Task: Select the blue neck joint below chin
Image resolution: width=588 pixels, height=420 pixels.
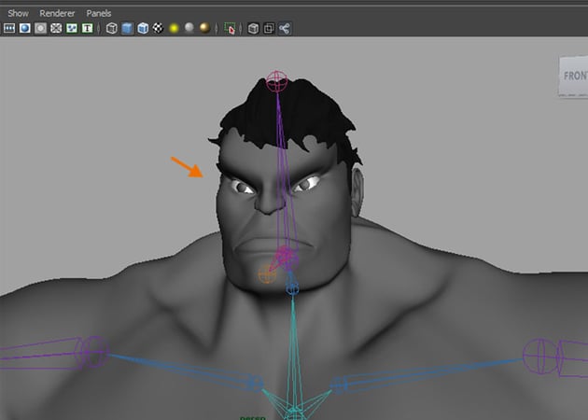Action: click(292, 288)
